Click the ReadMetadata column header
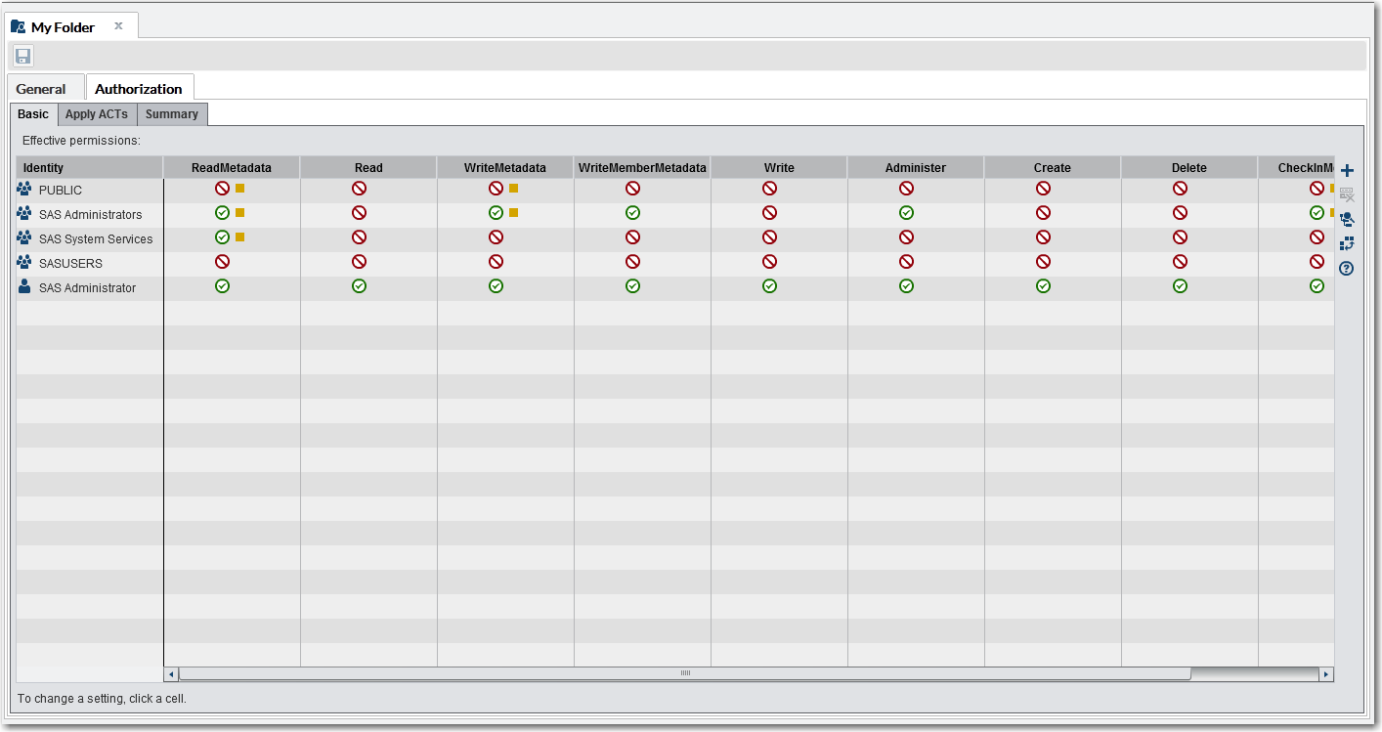The width and height of the screenshot is (1382, 732). pyautogui.click(x=230, y=167)
